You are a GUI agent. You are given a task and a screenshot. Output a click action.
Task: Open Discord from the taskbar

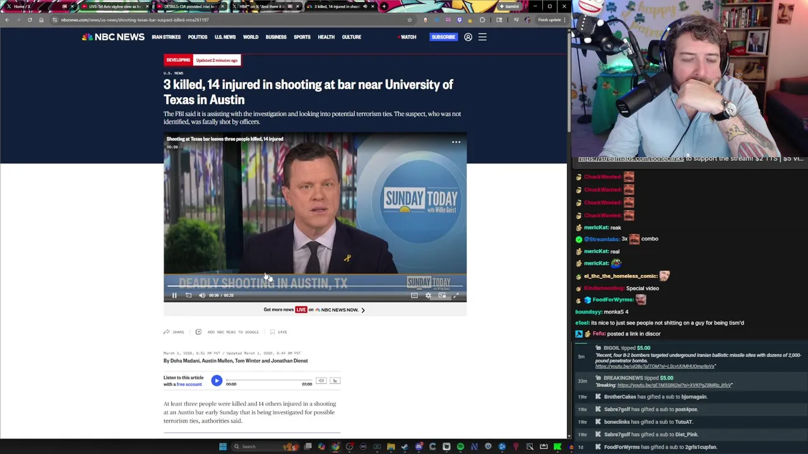[x=419, y=446]
